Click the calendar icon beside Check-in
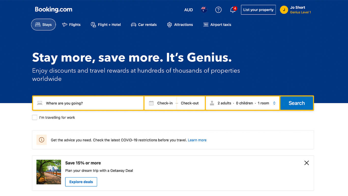 pyautogui.click(x=151, y=103)
